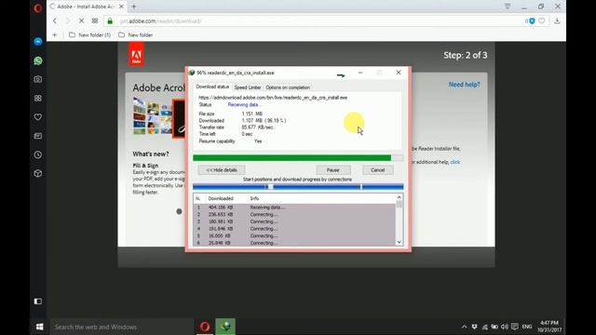Click the download URL text in dialog
The height and width of the screenshot is (335, 596).
273,98
